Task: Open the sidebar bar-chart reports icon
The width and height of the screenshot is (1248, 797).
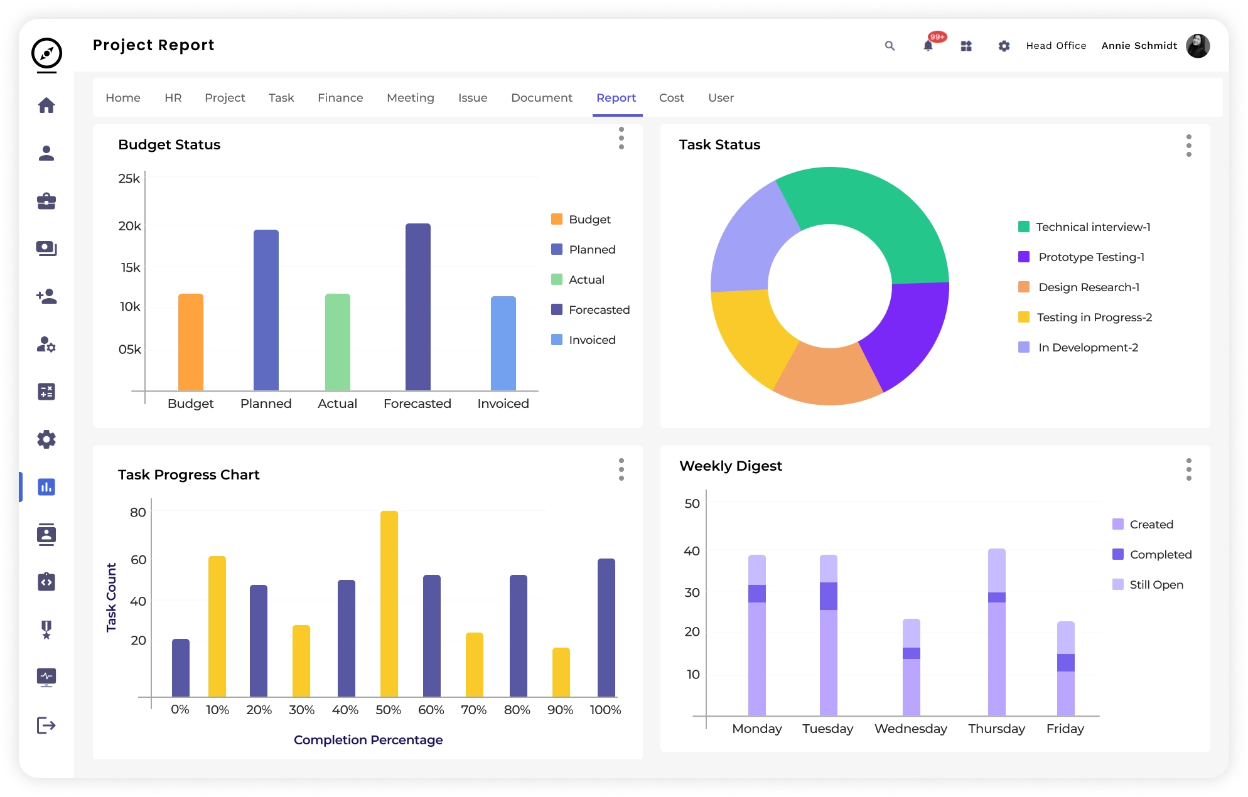Action: [46, 487]
